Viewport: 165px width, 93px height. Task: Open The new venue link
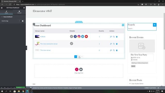point(45,50)
